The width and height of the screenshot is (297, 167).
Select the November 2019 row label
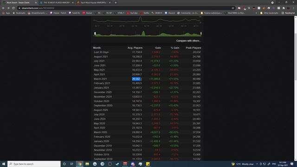(103, 150)
